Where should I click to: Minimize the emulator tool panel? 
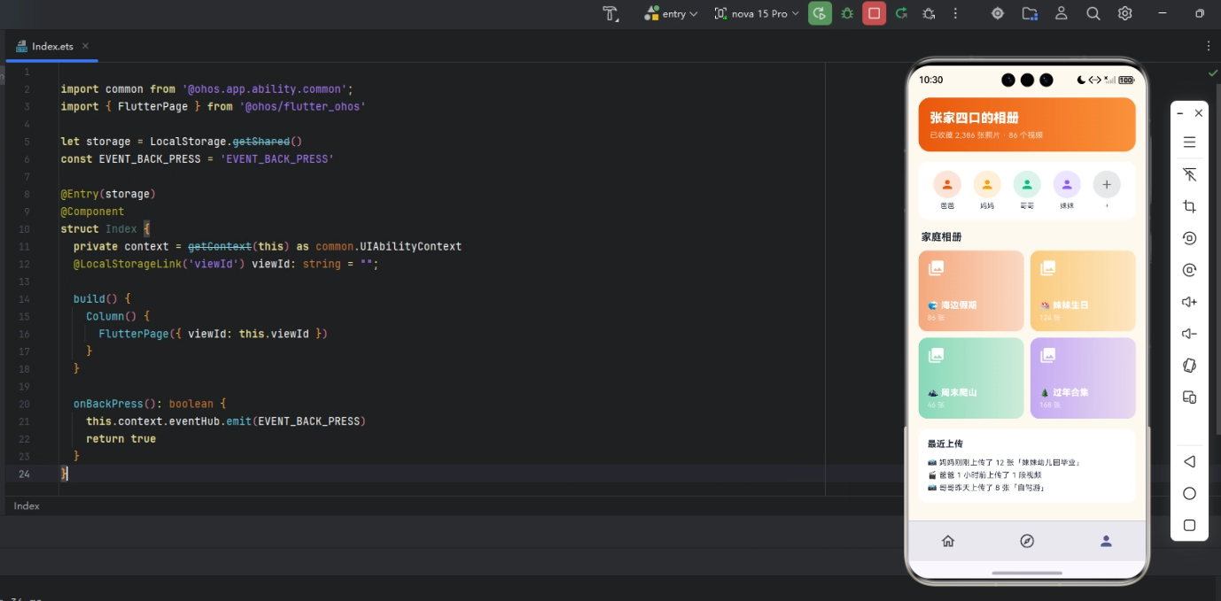1180,113
